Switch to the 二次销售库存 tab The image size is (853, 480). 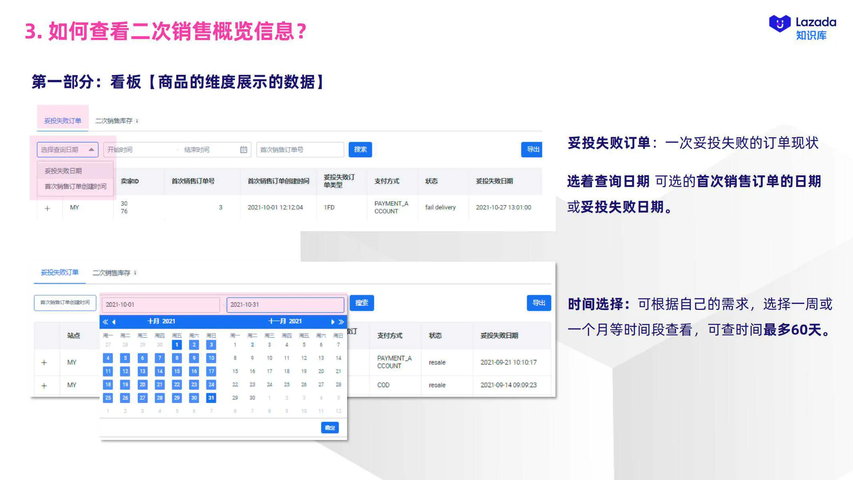coord(113,120)
